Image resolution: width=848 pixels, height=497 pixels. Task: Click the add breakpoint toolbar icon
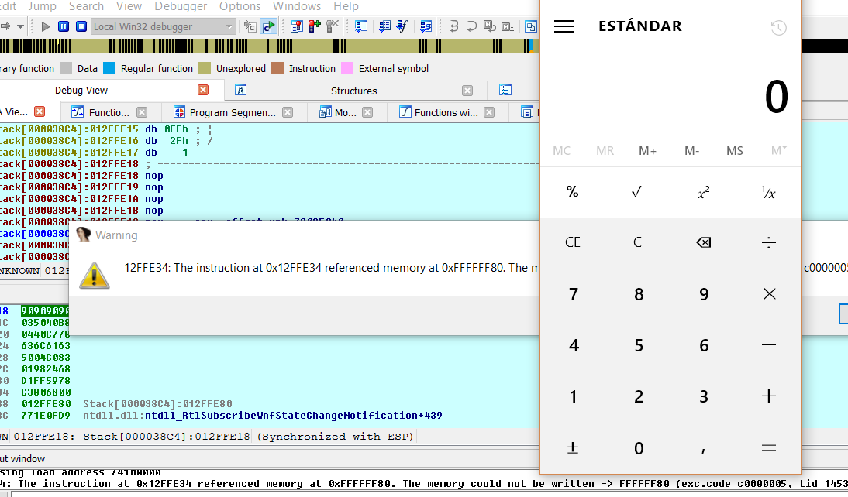[315, 26]
